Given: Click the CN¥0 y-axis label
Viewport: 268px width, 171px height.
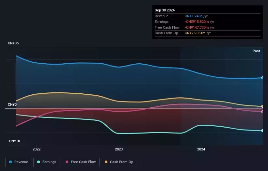Looking at the screenshot, I should click(x=12, y=105).
